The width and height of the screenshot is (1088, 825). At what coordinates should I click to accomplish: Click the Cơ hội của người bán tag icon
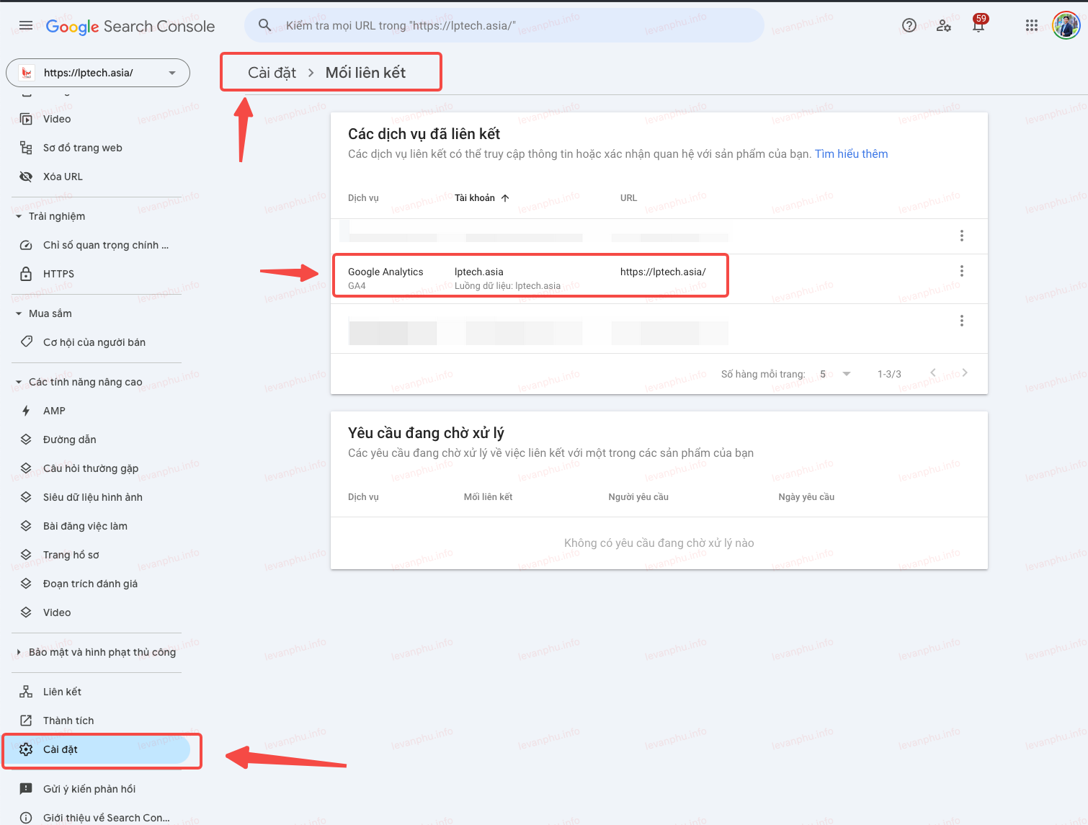[x=26, y=342]
